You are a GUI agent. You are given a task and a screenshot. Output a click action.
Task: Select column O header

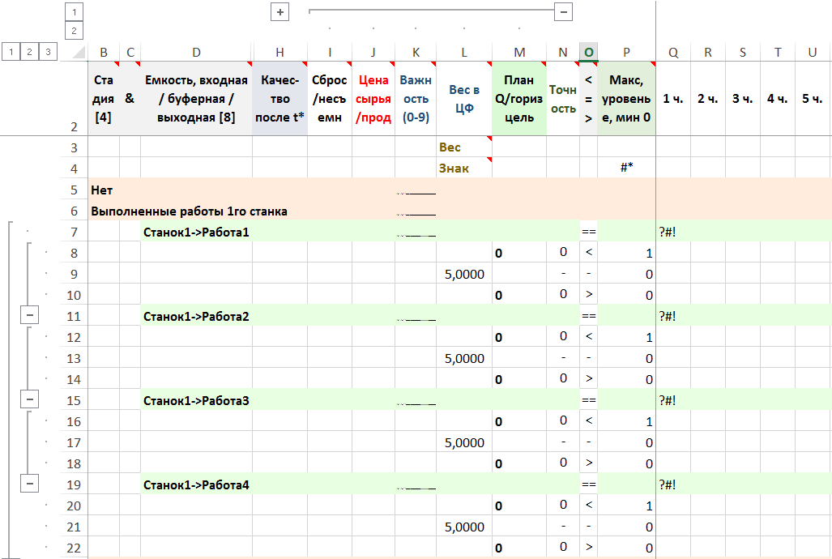pos(588,53)
